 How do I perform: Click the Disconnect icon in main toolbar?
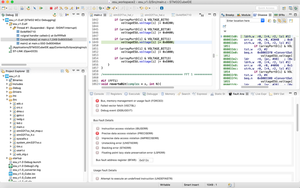[x=56, y=8]
